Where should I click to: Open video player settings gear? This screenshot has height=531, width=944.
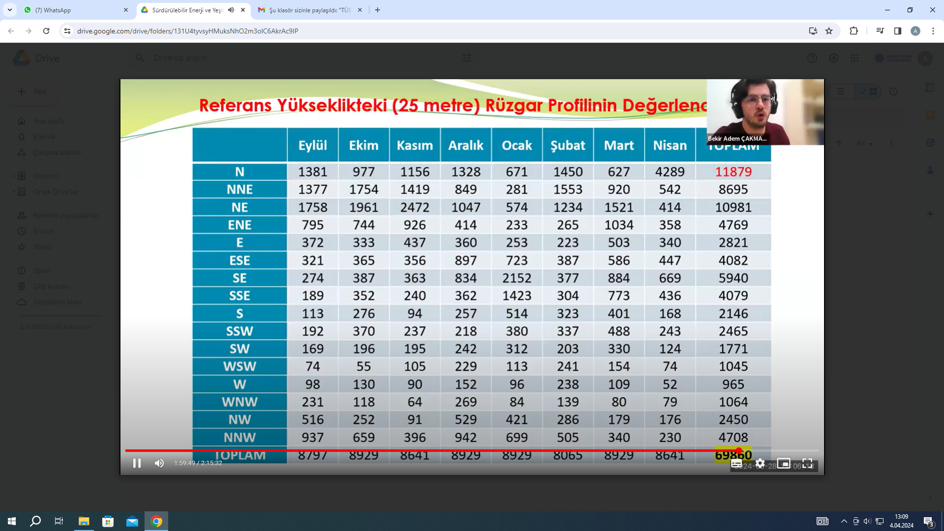click(760, 463)
